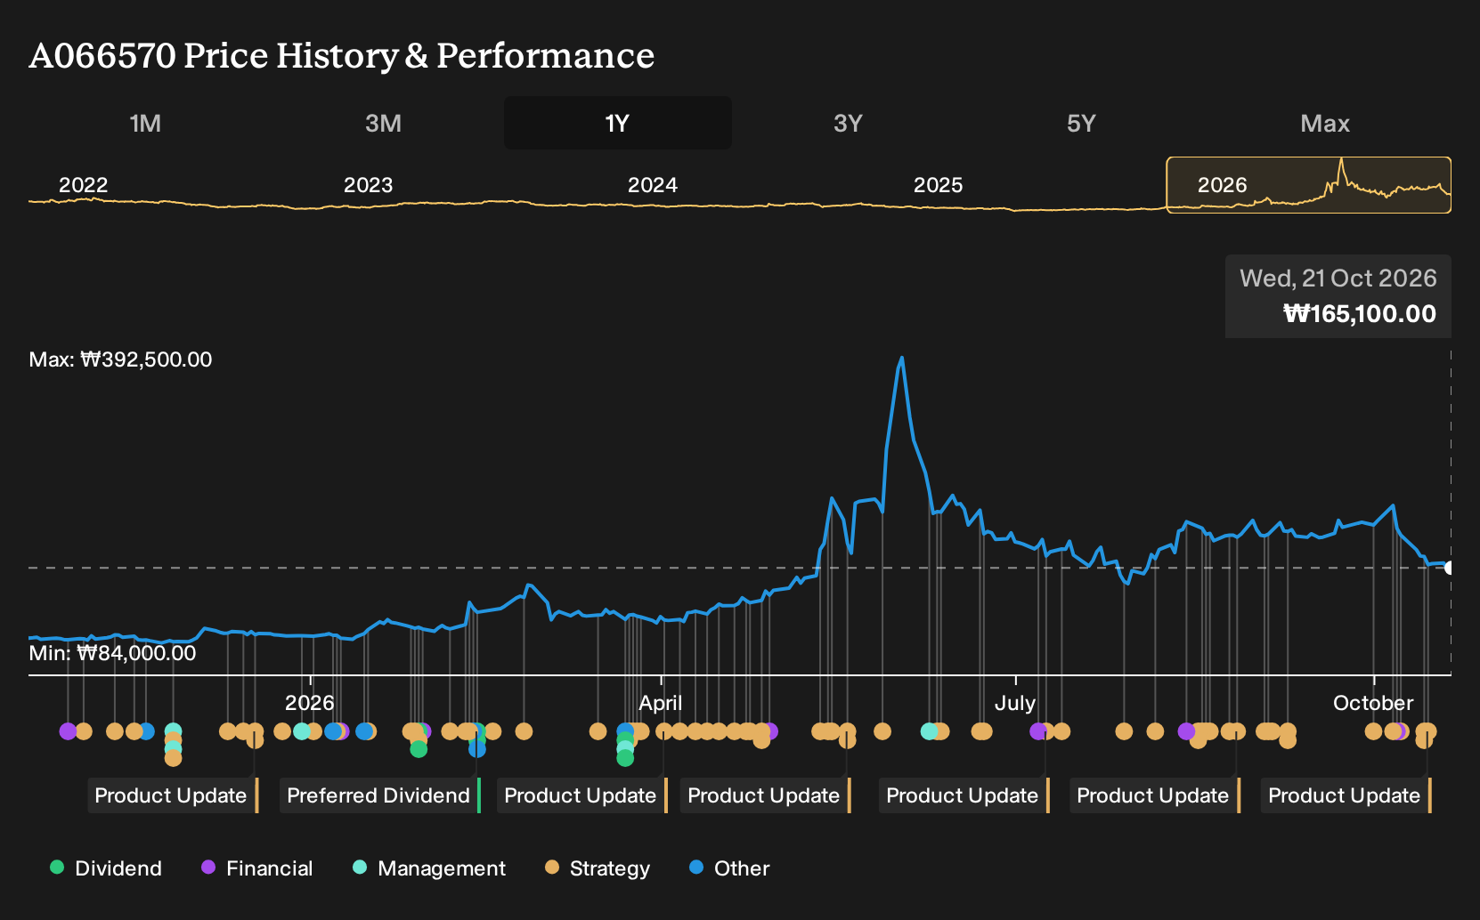Select the 5Y range tab

point(1081,123)
